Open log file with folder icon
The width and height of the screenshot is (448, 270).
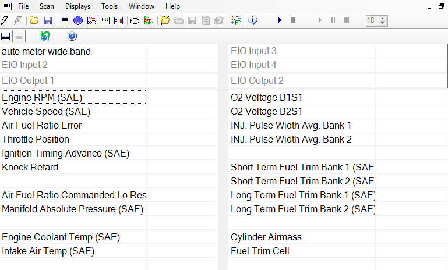click(34, 20)
